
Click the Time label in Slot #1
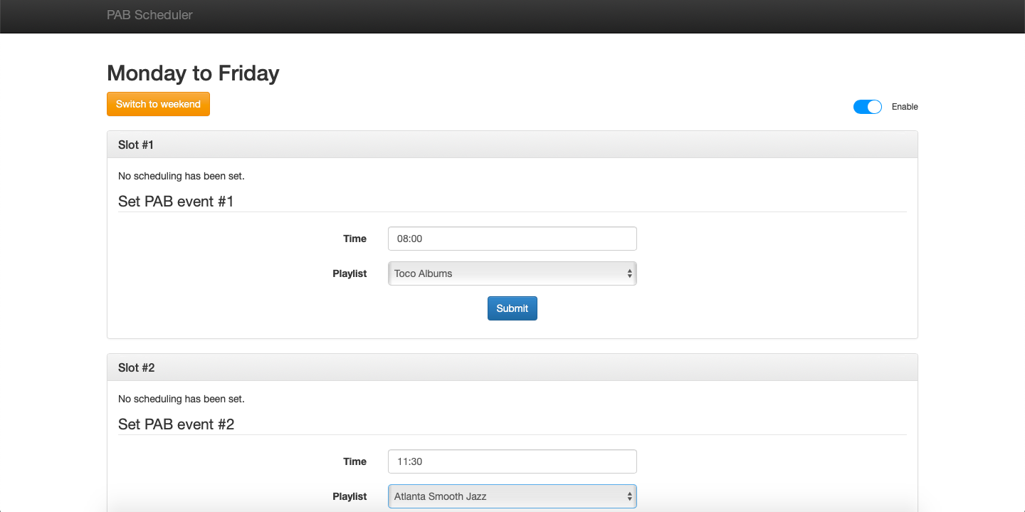click(x=354, y=239)
